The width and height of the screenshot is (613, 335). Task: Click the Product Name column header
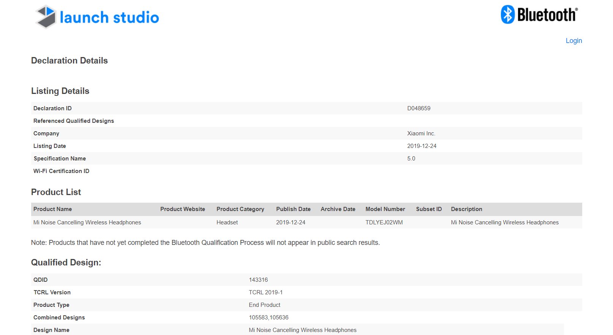(x=52, y=209)
